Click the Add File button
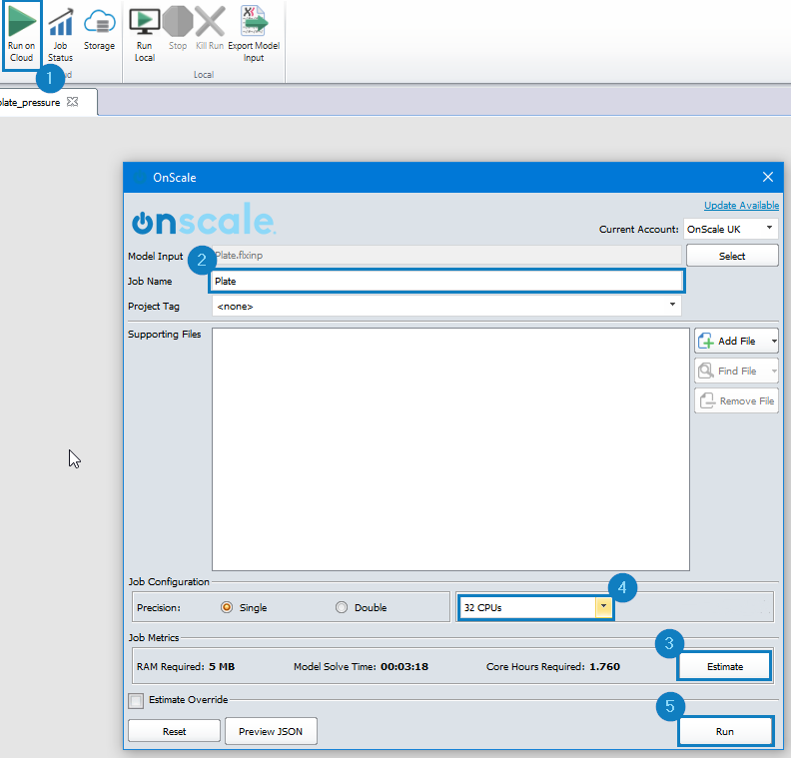 (731, 341)
